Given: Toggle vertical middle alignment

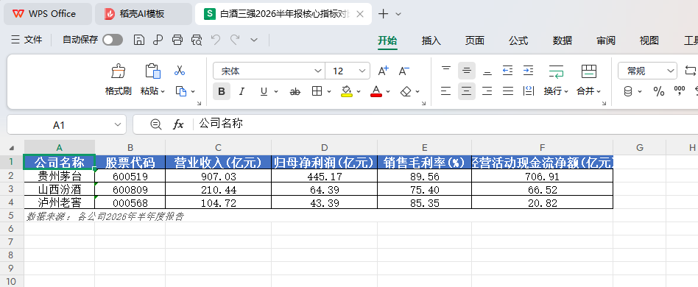Looking at the screenshot, I should (467, 71).
